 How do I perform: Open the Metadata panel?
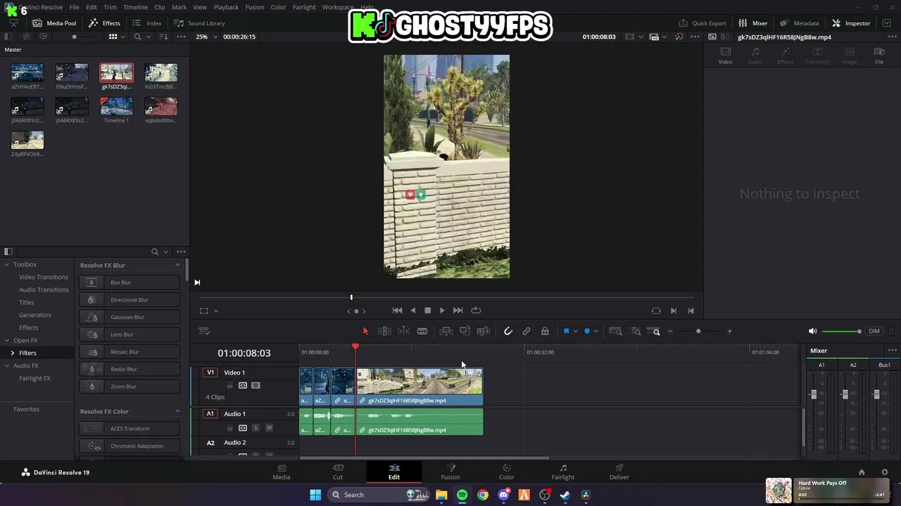click(799, 23)
